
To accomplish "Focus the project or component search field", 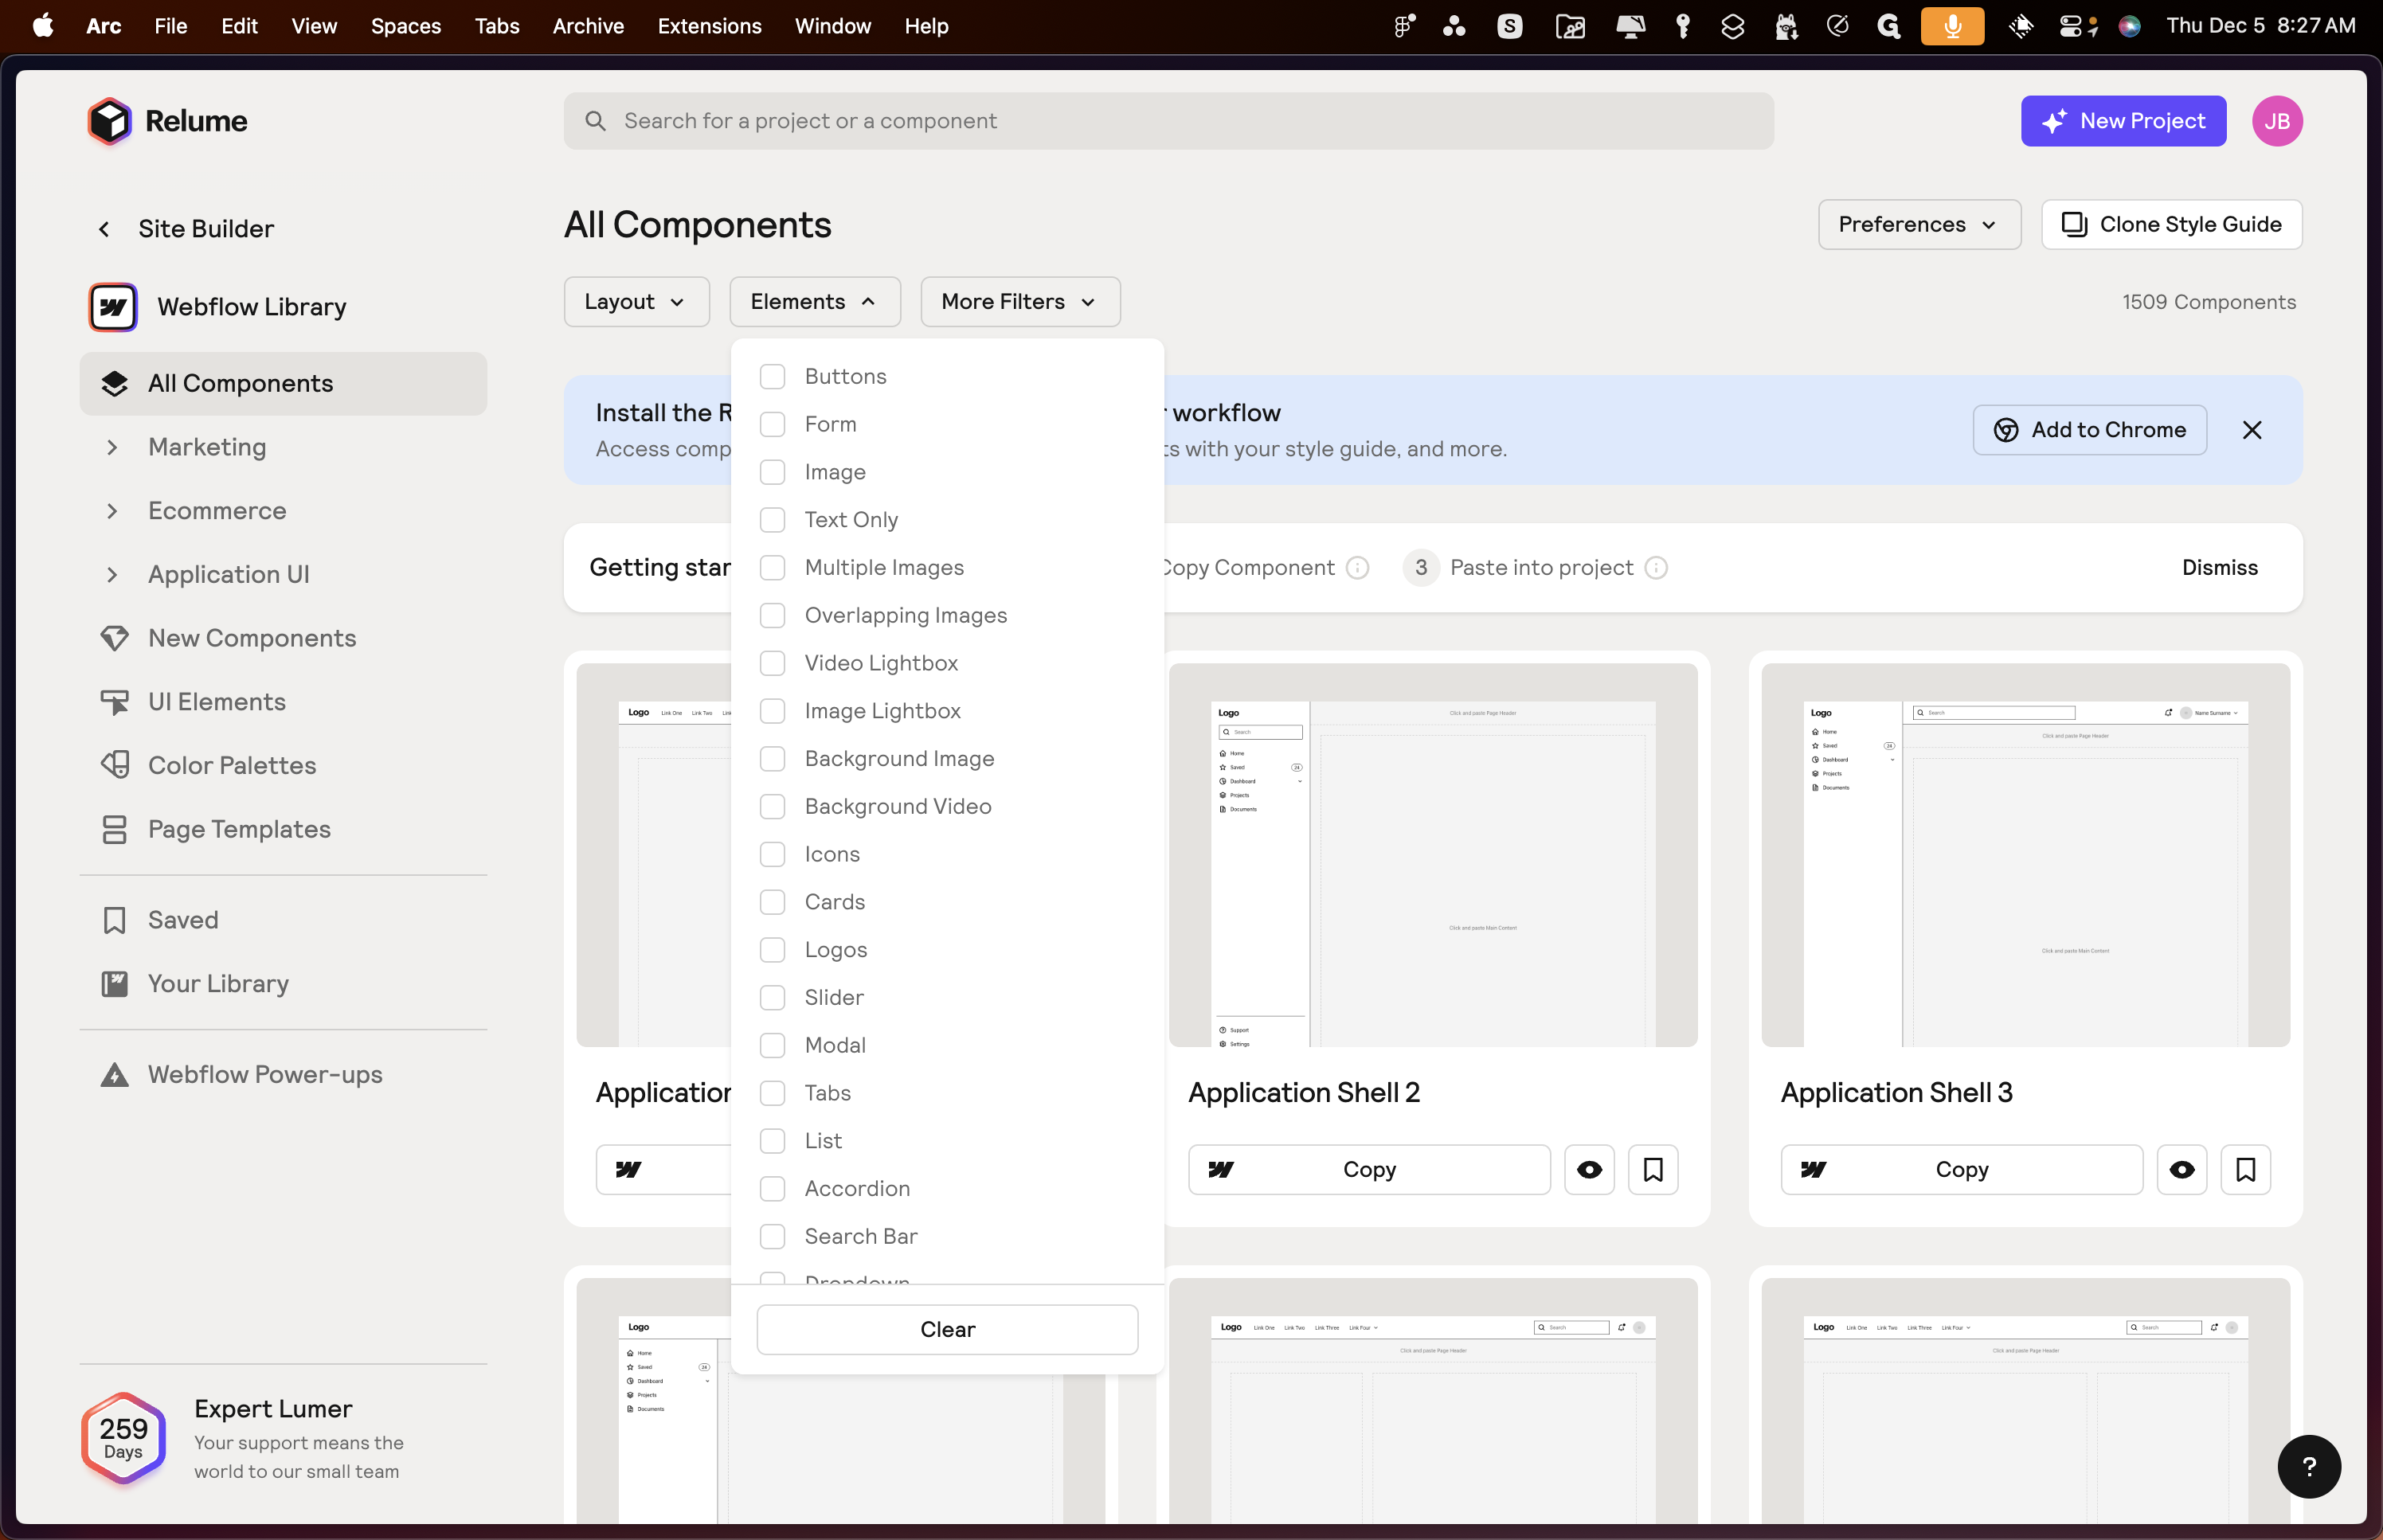I will click(x=1168, y=121).
